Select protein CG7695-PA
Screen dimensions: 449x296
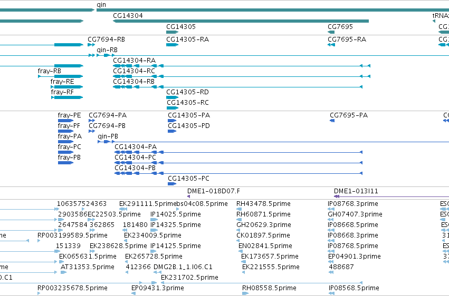[x=349, y=115]
